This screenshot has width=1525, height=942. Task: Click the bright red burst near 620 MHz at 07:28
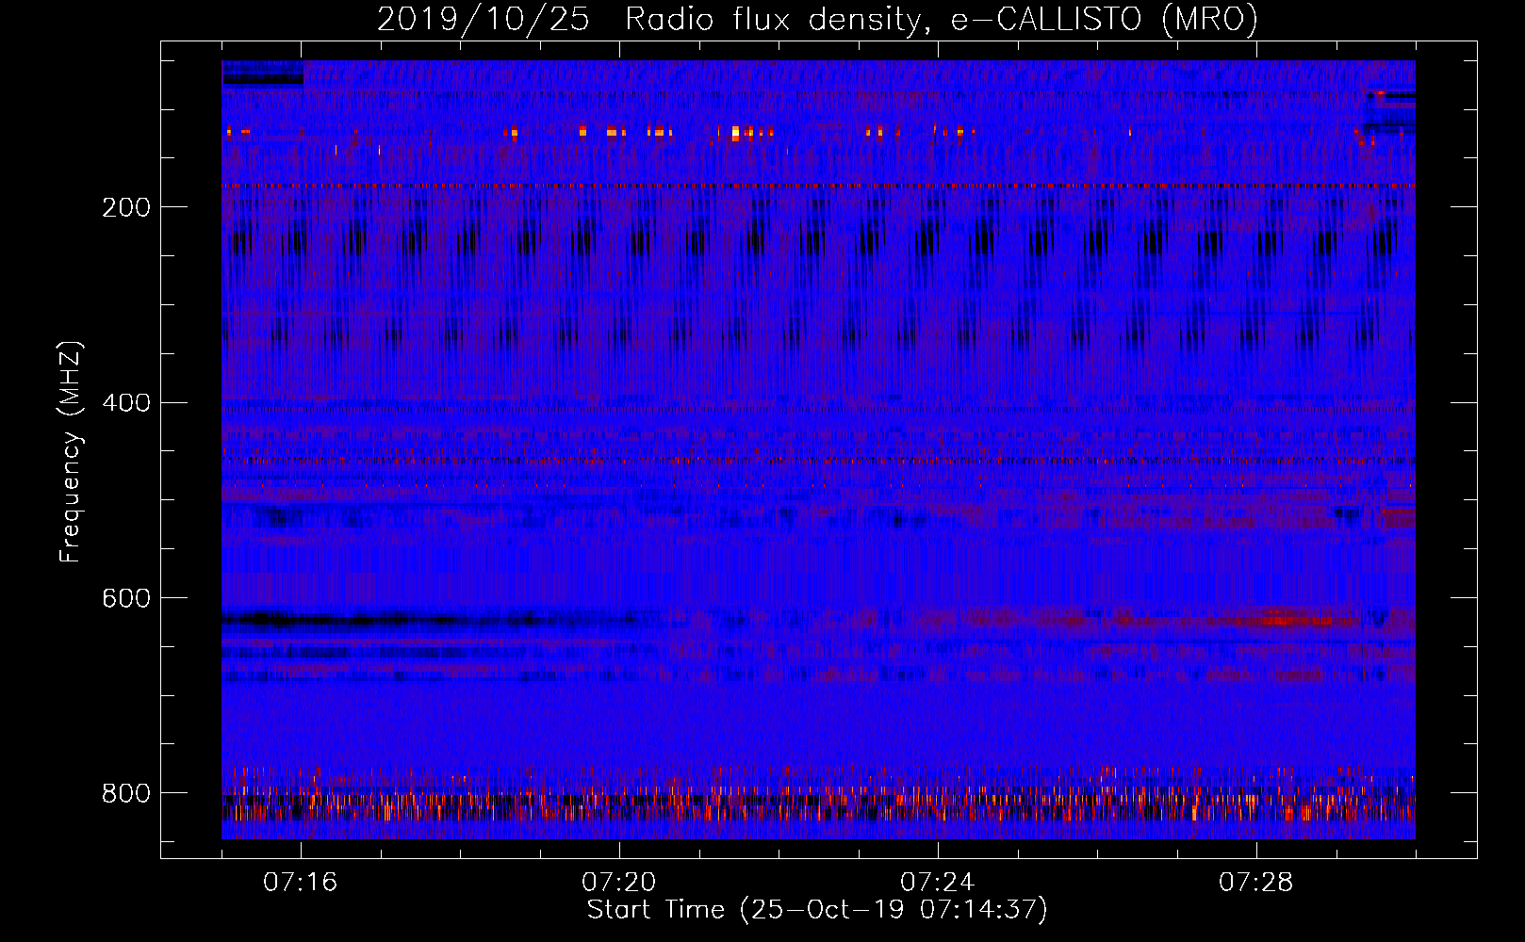click(1296, 619)
